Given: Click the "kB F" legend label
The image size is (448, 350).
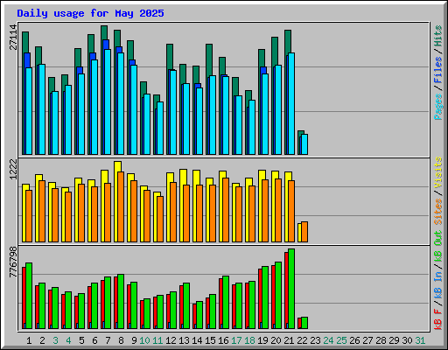Looking at the screenshot, I should pyautogui.click(x=437, y=319).
